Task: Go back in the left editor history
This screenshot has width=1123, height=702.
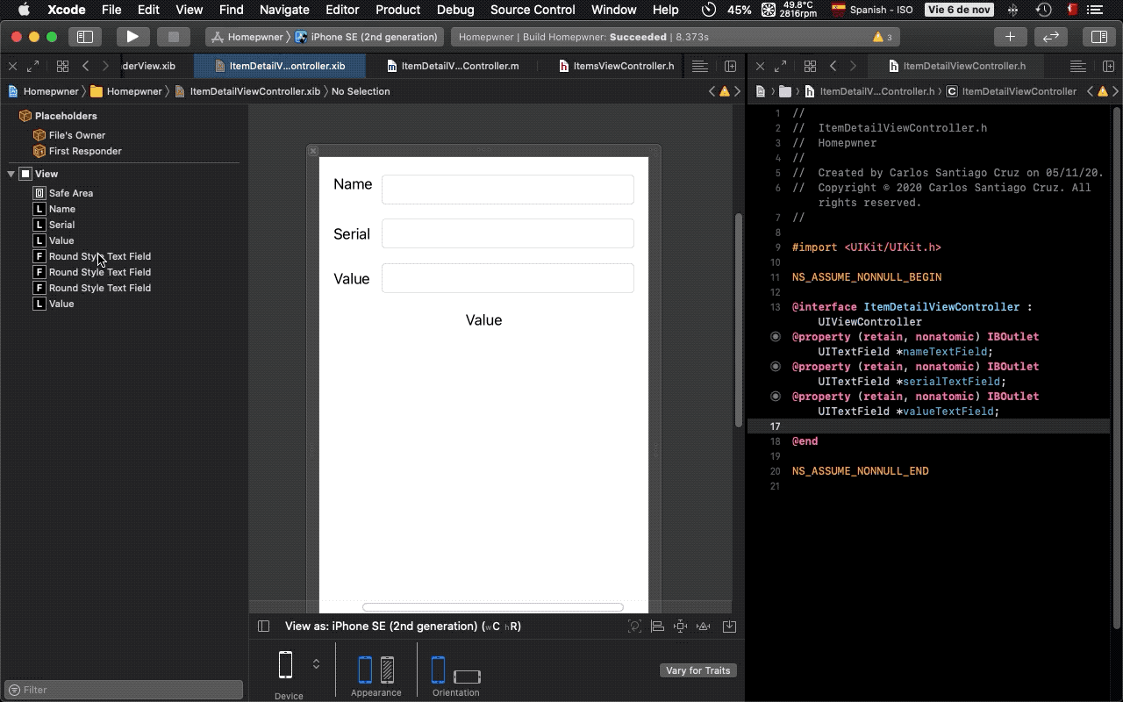Action: [x=85, y=66]
